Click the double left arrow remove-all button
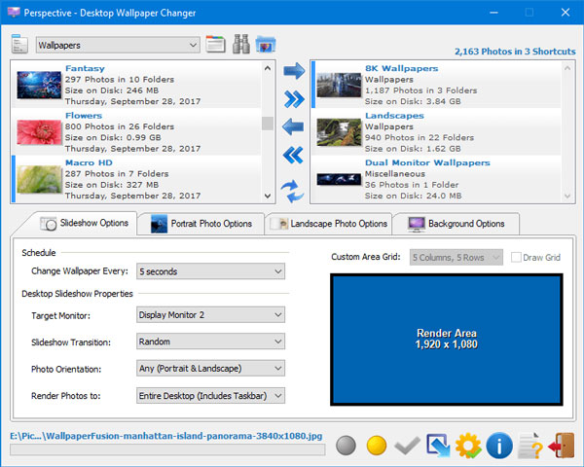The width and height of the screenshot is (584, 467). [x=293, y=155]
